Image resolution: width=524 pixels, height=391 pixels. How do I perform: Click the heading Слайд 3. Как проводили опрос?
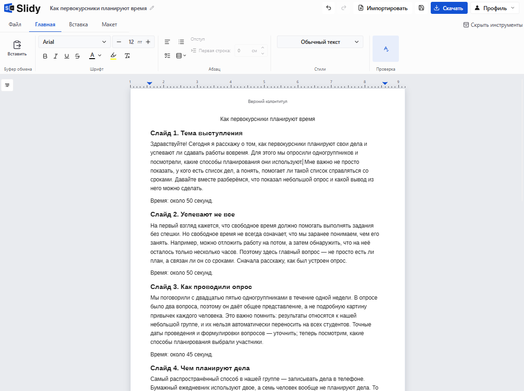(201, 287)
